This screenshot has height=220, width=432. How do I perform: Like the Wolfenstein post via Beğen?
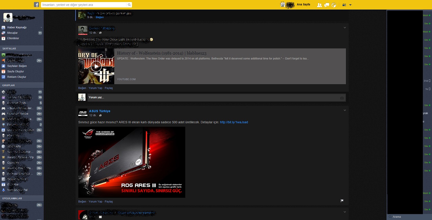point(82,88)
